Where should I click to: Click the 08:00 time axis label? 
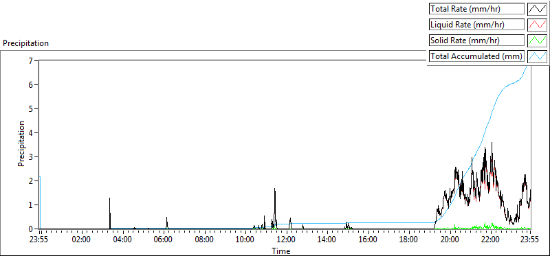(204, 240)
